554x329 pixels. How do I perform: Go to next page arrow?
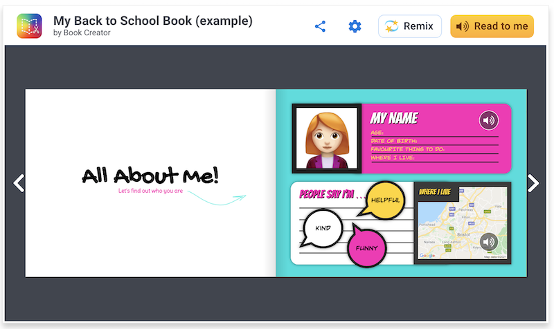click(x=533, y=183)
